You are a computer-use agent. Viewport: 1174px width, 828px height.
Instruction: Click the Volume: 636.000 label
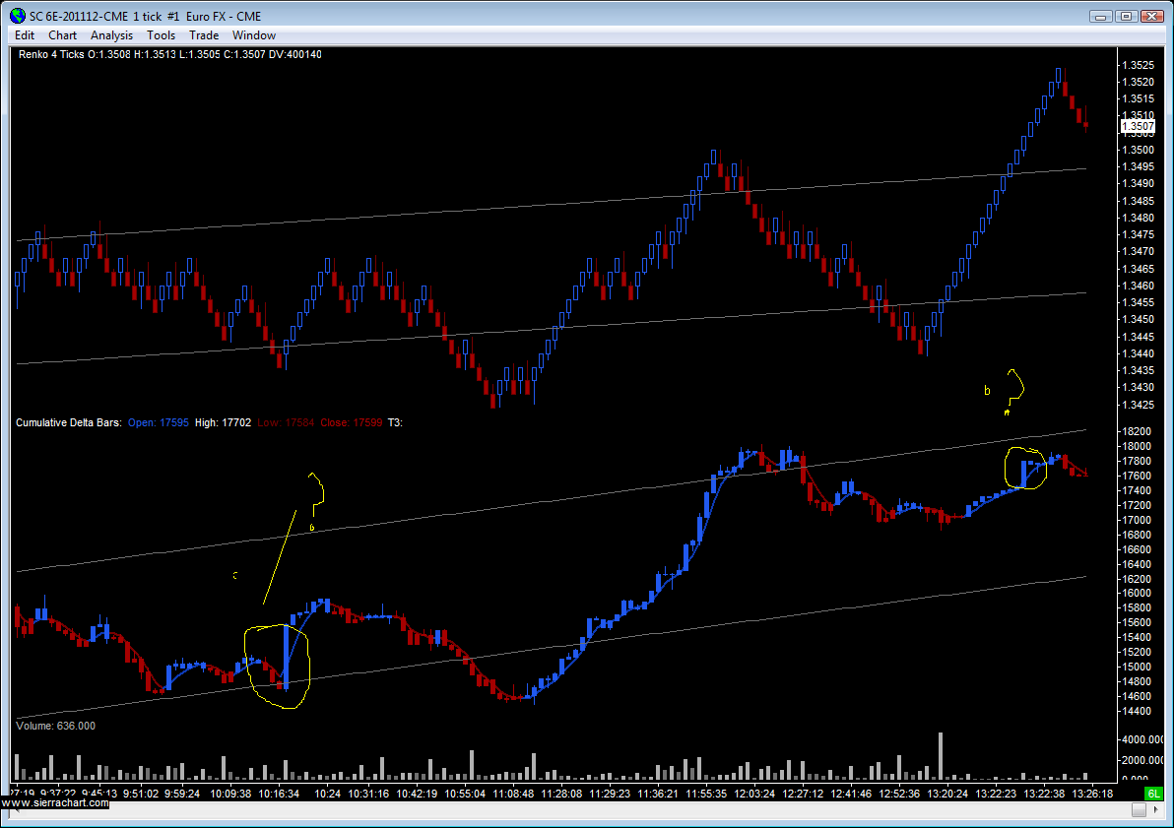click(x=55, y=726)
